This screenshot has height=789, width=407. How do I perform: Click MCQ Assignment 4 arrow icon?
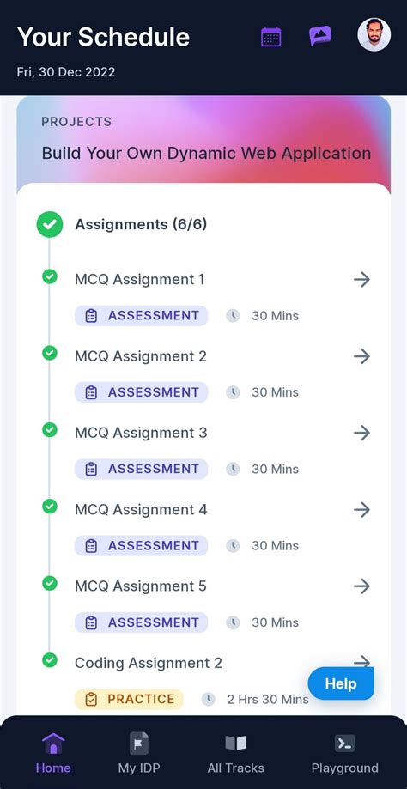361,510
